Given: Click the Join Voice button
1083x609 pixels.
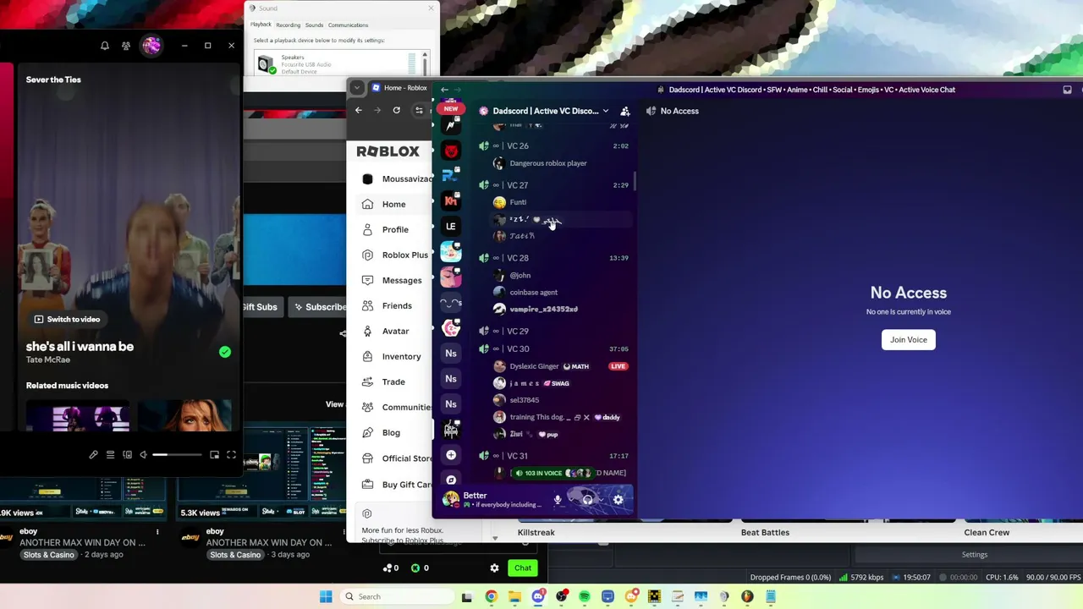Looking at the screenshot, I should pos(909,340).
